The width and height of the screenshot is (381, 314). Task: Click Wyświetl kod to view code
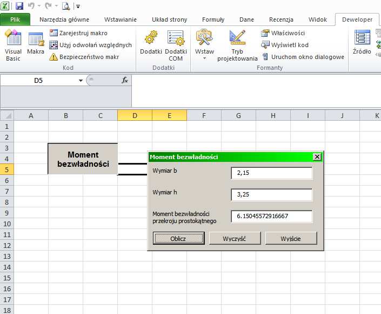pos(285,45)
